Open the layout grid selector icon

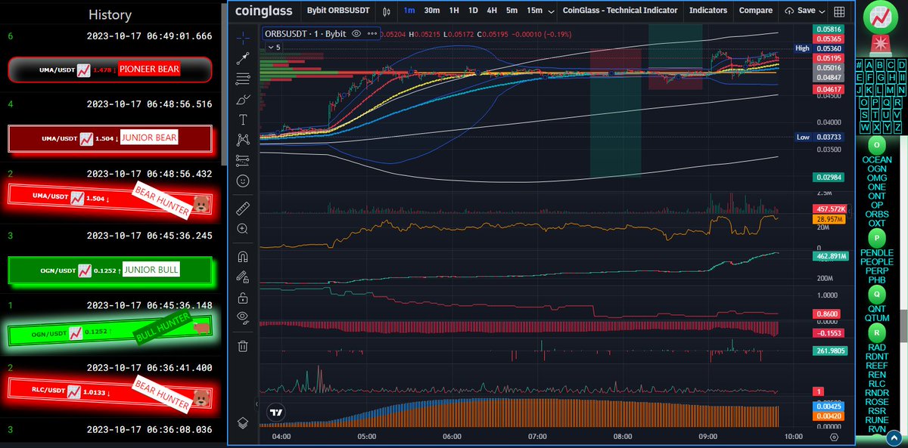838,11
